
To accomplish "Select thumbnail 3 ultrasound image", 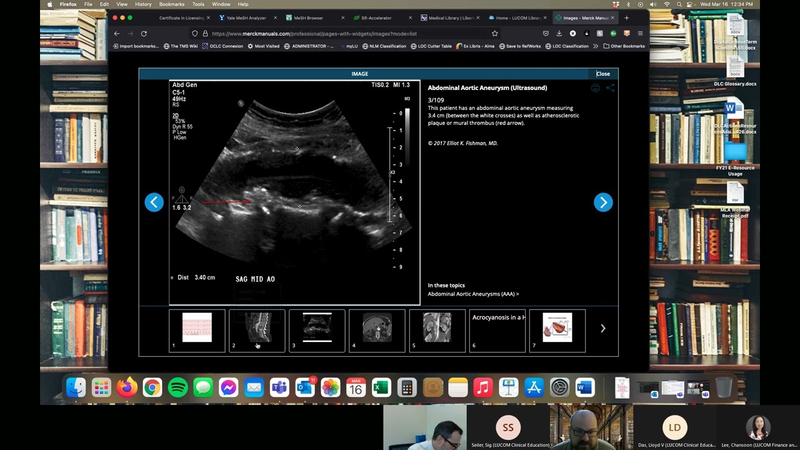I will 317,331.
